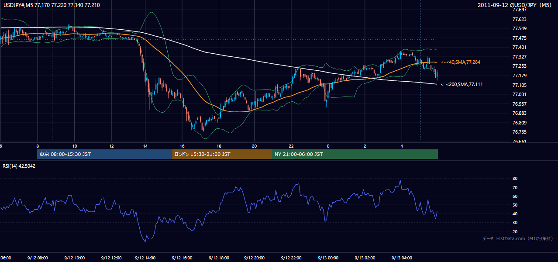Click the 9/12 18:00 time axis label
Screen dimensions: 558x262
point(219,258)
